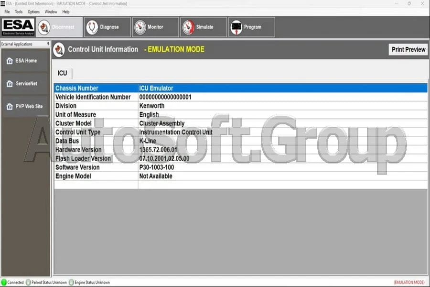430x287 pixels.
Task: Click the Disconnect button label
Action: click(63, 27)
